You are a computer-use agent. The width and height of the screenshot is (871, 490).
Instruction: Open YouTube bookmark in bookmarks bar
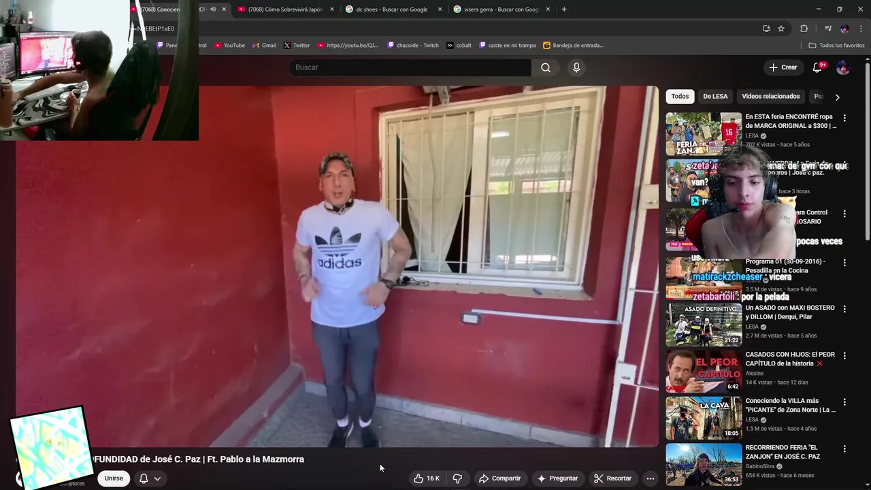[229, 45]
